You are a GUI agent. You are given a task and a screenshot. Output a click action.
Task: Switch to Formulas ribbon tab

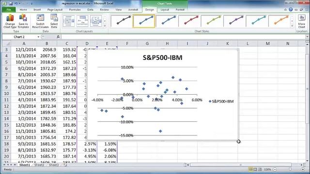75,10
